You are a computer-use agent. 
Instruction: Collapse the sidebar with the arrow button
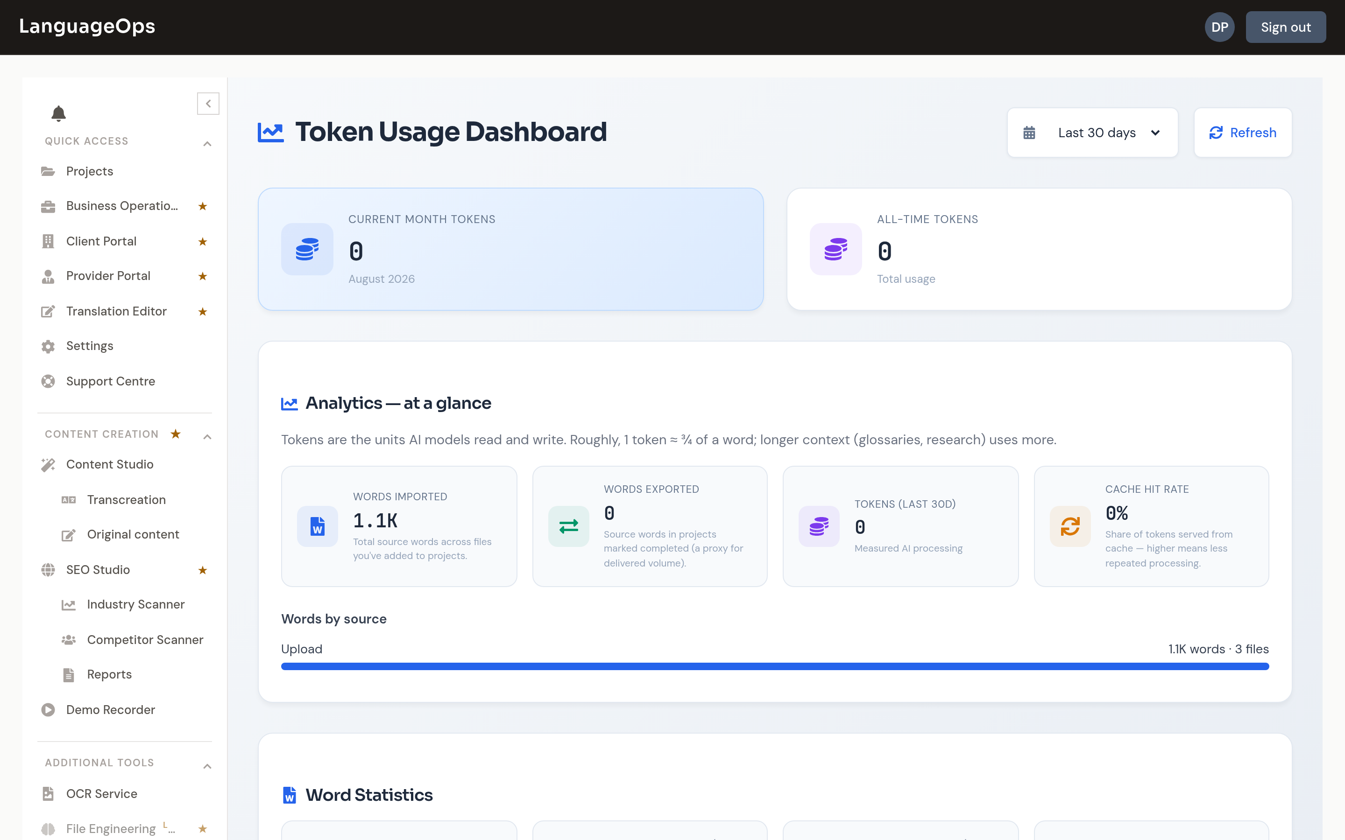pos(208,103)
